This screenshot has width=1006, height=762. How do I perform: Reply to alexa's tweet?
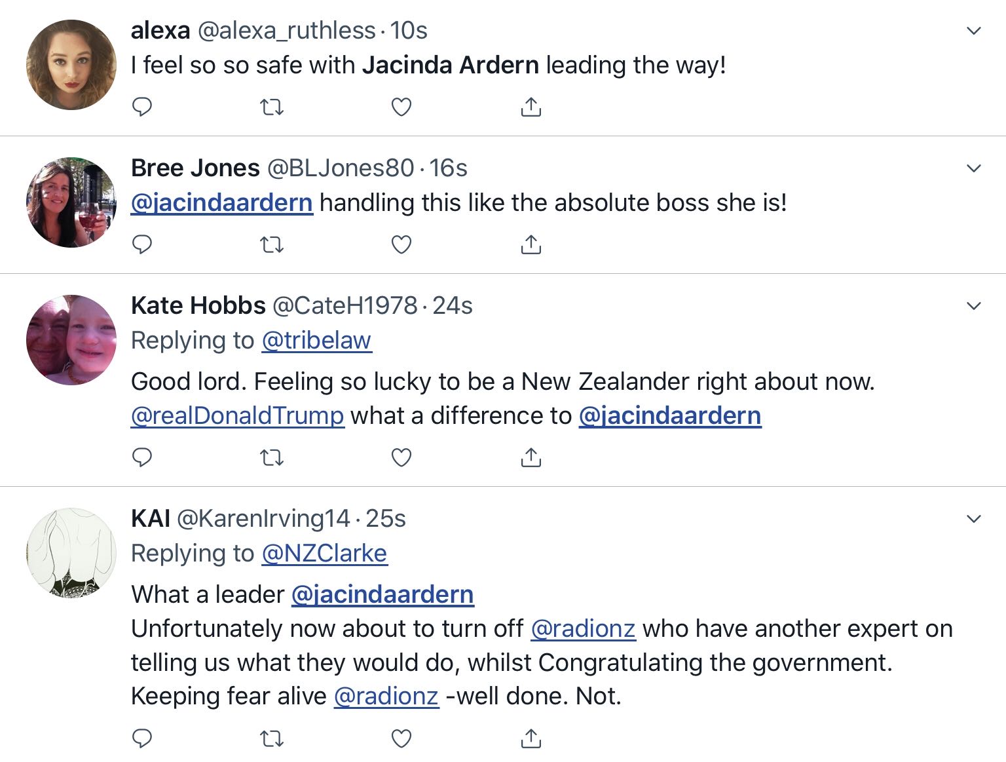142,106
